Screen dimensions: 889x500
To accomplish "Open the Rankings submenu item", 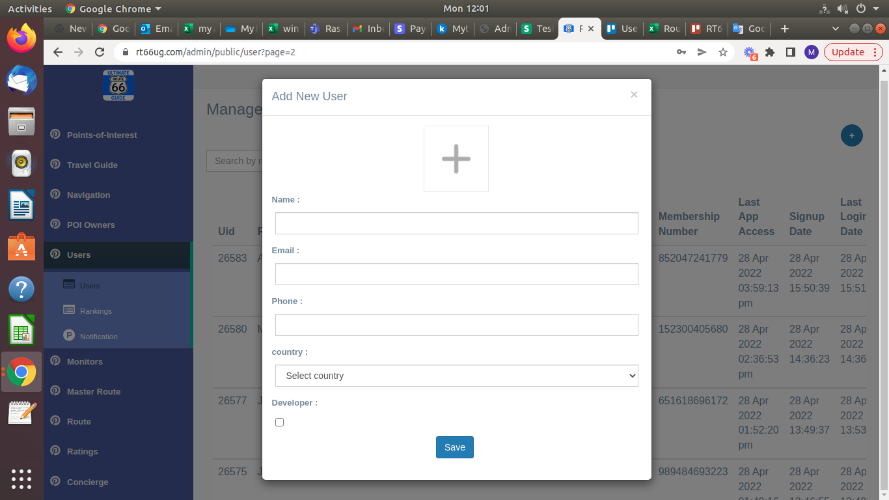I will (96, 311).
